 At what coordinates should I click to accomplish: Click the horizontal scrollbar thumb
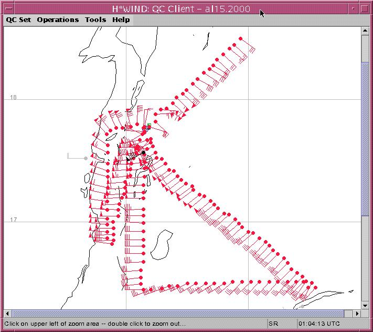pyautogui.click(x=183, y=313)
